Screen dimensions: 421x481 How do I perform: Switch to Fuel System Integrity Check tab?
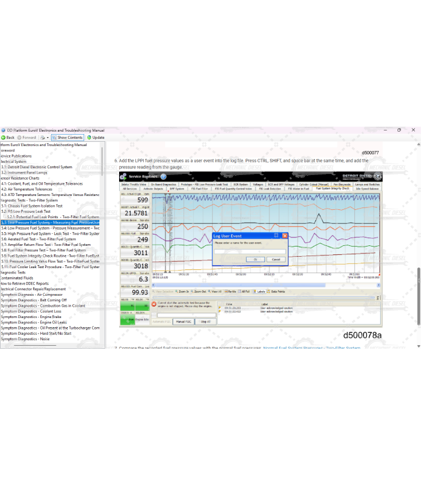point(333,188)
